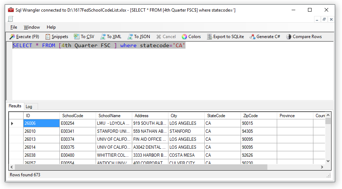
Task: Select the STANFORD UNI... school name cell
Action: (x=114, y=131)
